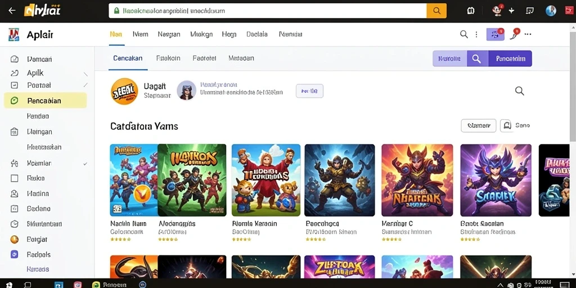Switch to the Faotetel sub-tab

(204, 58)
